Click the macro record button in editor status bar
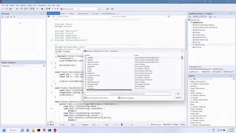Image resolution: width=236 pixels, height=133 pixels. point(51,125)
